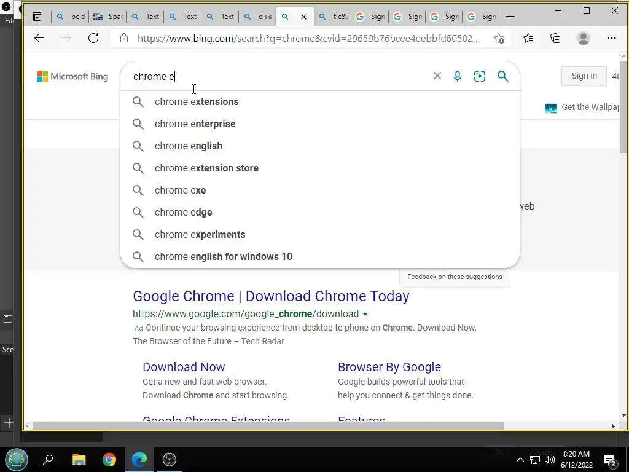Click the plus button in OBS window
This screenshot has width=629, height=472.
click(x=9, y=423)
